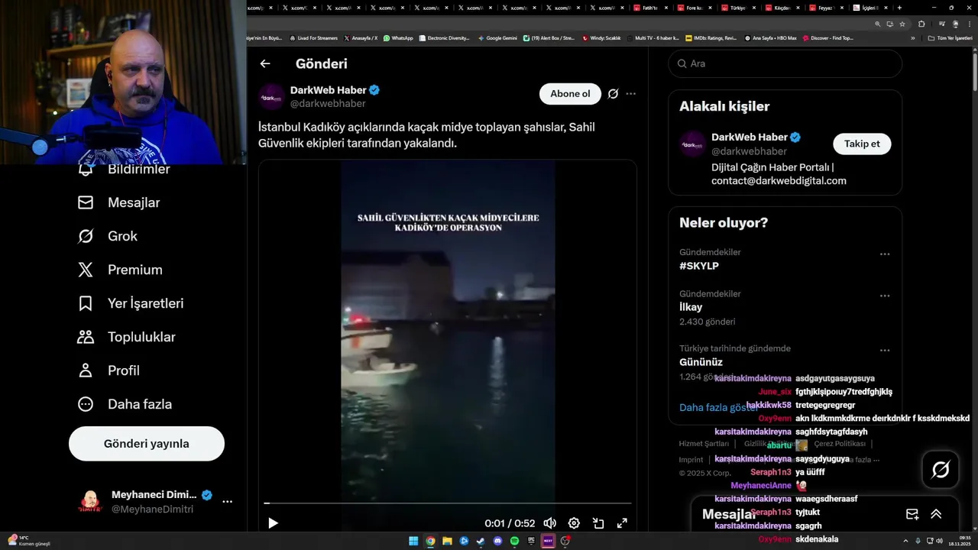The width and height of the screenshot is (978, 550).
Task: Click the floating Grok button at bottom right
Action: 941,470
